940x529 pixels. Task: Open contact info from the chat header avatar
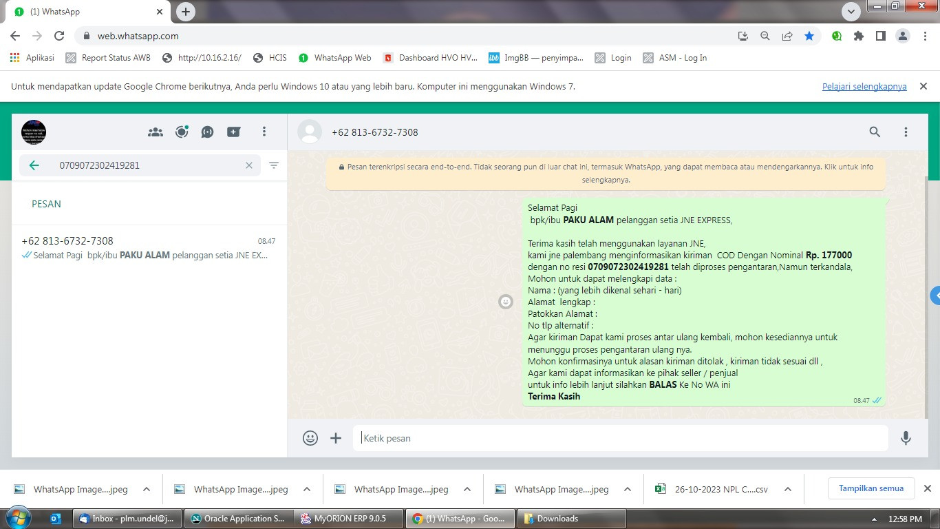pos(310,132)
